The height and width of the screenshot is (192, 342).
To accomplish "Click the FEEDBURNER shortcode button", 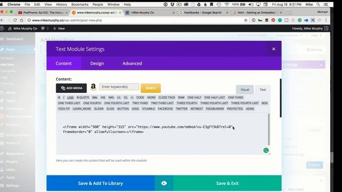I will (x=215, y=109).
